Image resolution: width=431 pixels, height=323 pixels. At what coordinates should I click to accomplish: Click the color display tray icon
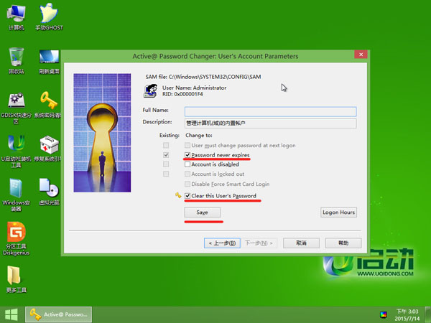[x=383, y=314]
